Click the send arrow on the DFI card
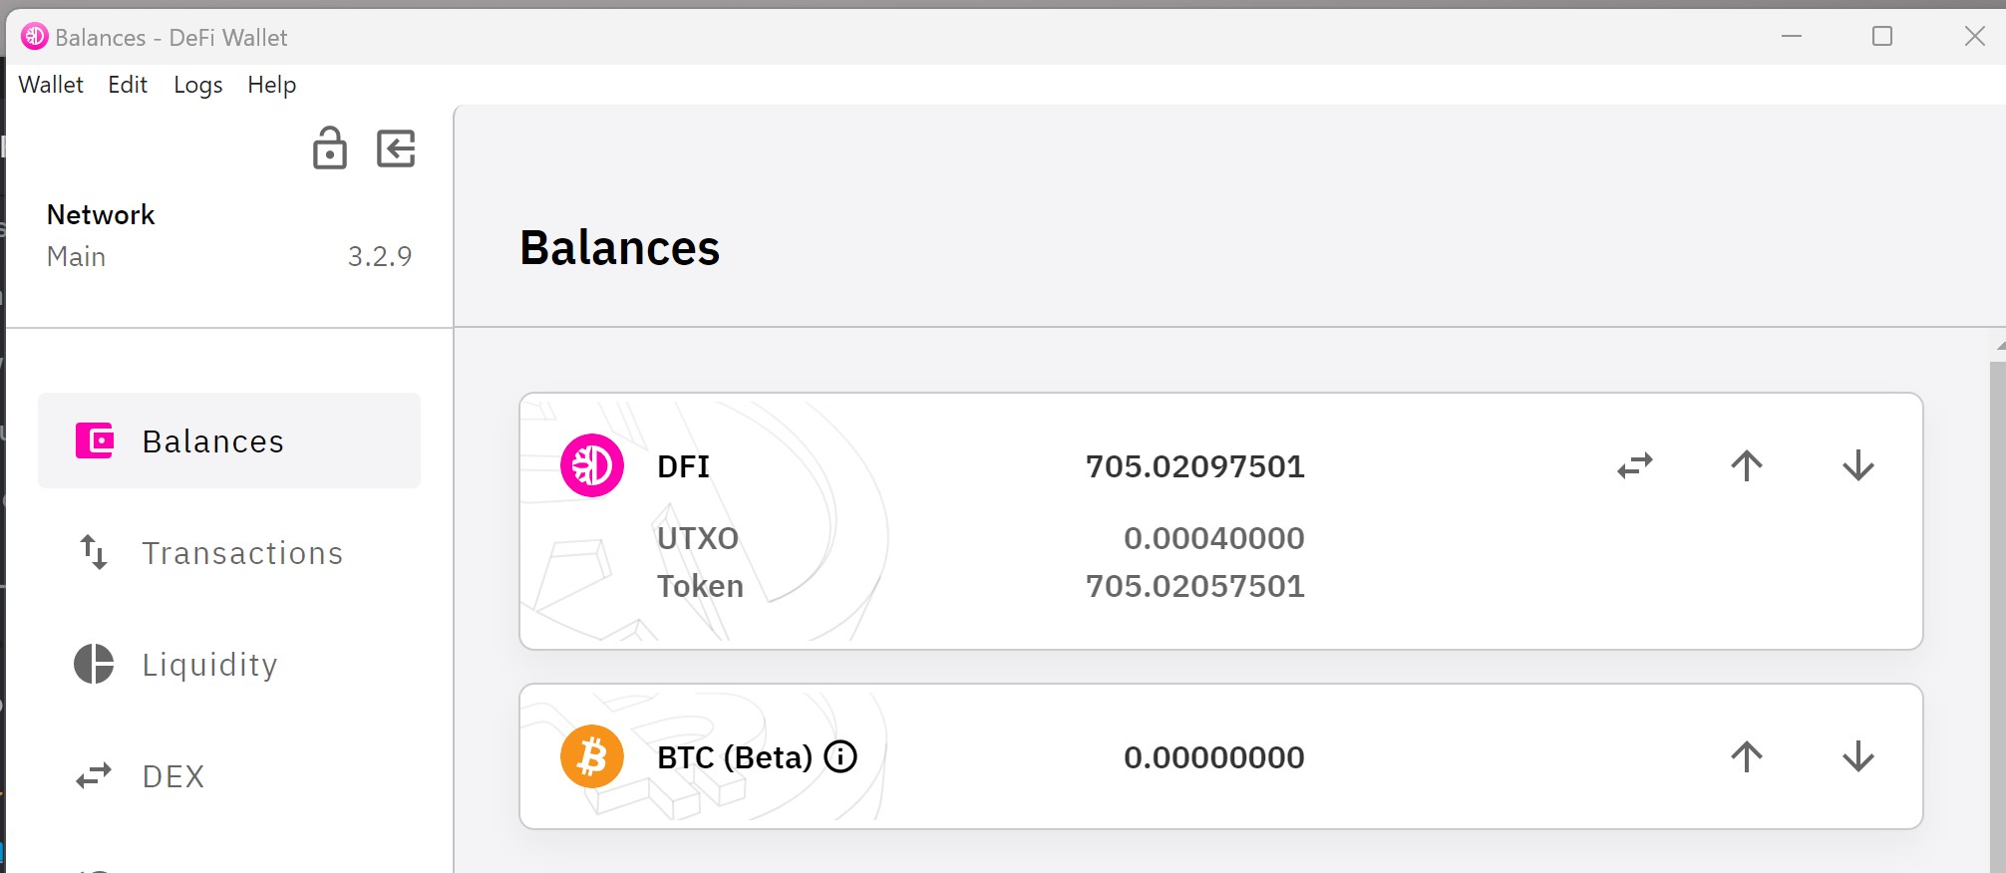The width and height of the screenshot is (2006, 873). [x=1746, y=465]
